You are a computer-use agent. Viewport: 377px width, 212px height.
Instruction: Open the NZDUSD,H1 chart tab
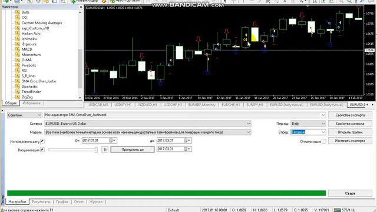pos(148,105)
